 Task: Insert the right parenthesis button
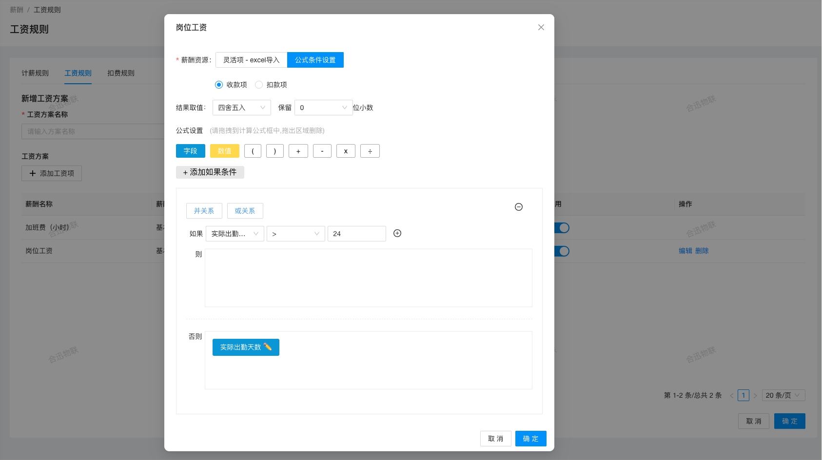[x=275, y=151]
